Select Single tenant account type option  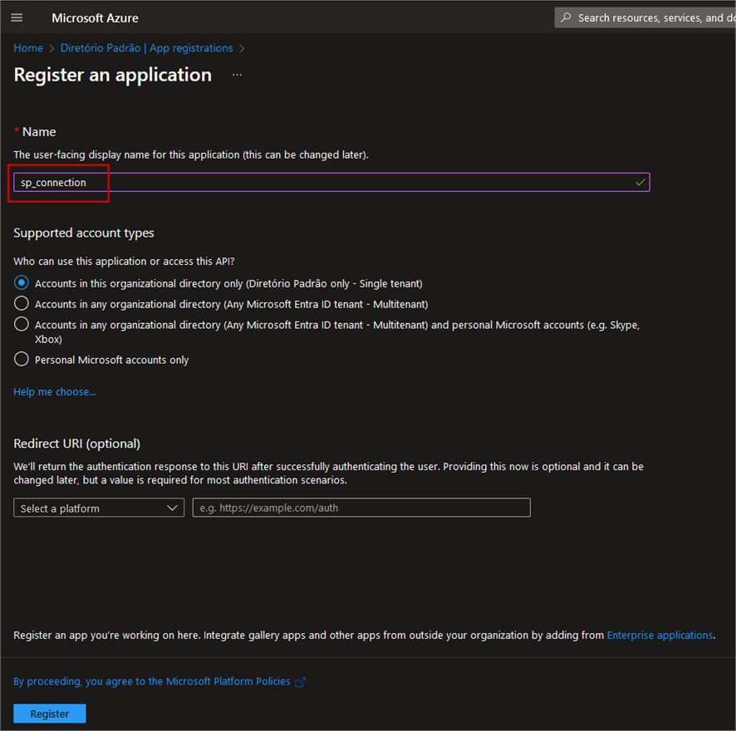(x=22, y=282)
